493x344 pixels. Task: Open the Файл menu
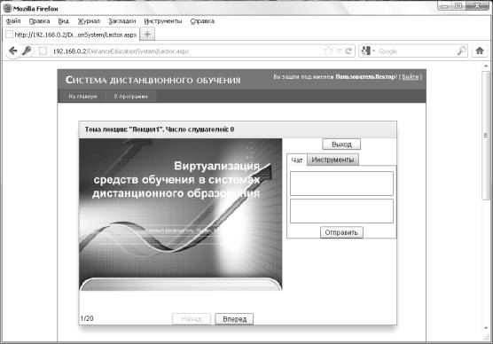pyautogui.click(x=13, y=21)
